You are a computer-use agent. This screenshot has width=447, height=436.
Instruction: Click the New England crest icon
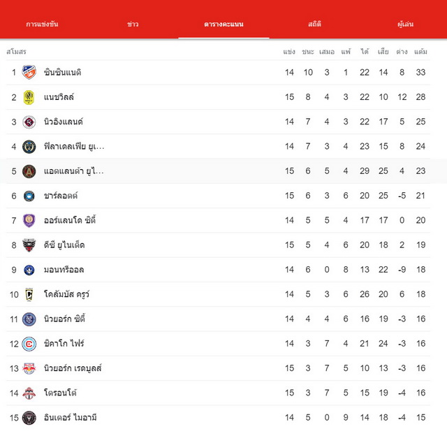click(29, 122)
